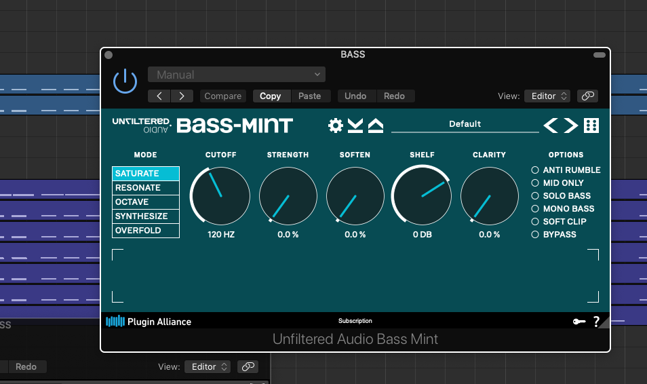
Task: Select RESONATE mode
Action: click(146, 188)
